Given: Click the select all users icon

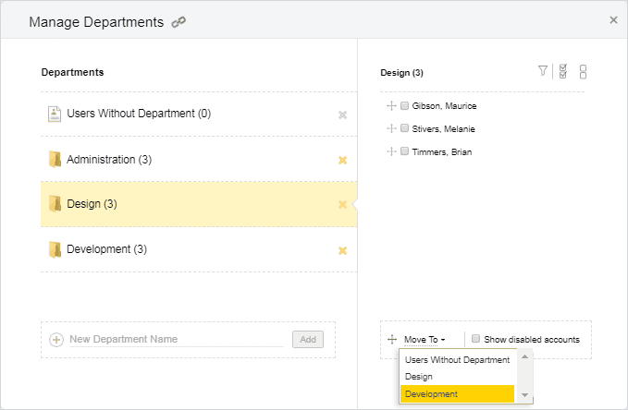Looking at the screenshot, I should tap(563, 72).
